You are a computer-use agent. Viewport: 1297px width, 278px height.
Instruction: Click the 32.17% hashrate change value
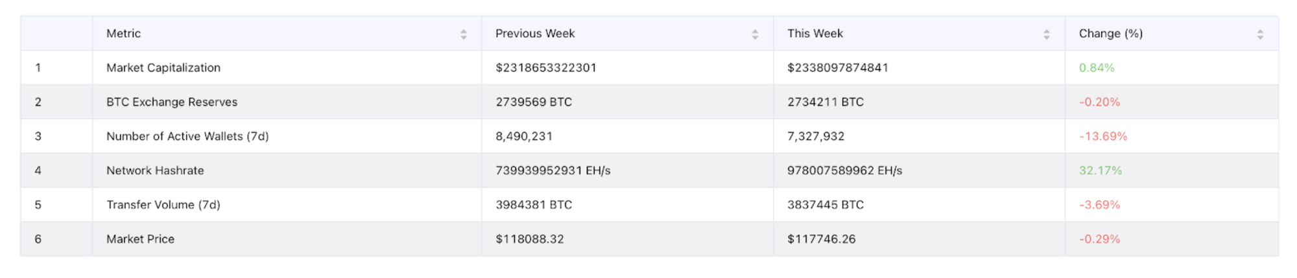[x=1100, y=171]
